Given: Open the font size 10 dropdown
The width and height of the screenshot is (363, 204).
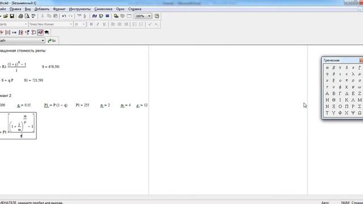Looking at the screenshot, I should point(83,24).
